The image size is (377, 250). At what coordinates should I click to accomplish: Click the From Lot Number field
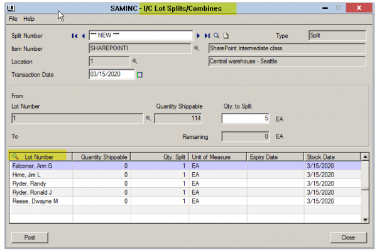(x=77, y=119)
